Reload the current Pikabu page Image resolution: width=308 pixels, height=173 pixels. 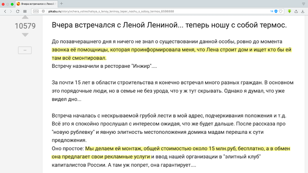pyautogui.click(x=18, y=11)
